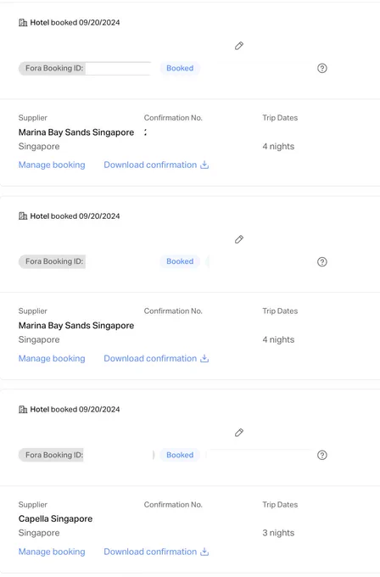
Task: Click Booked status badge in Capella Singapore booking
Action: pyautogui.click(x=180, y=455)
